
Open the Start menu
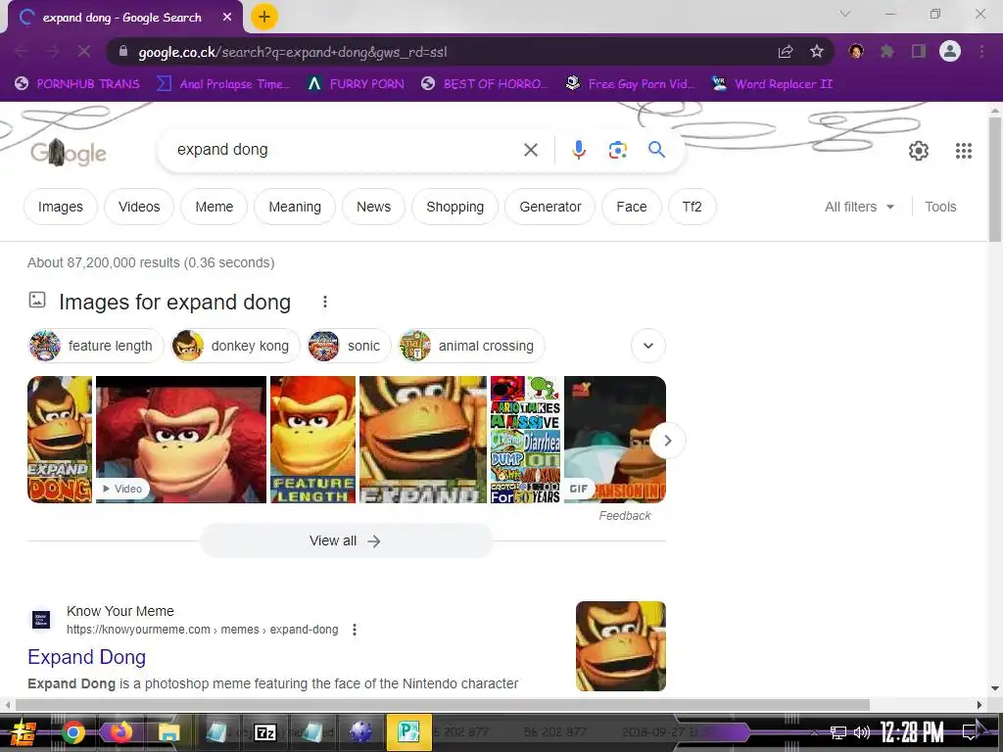point(23,732)
